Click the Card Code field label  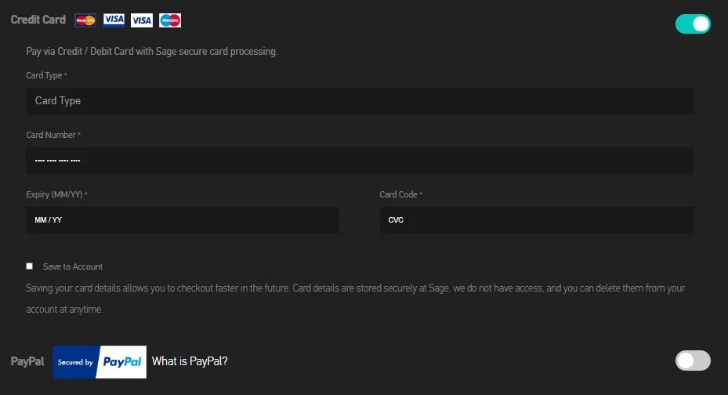pyautogui.click(x=400, y=194)
